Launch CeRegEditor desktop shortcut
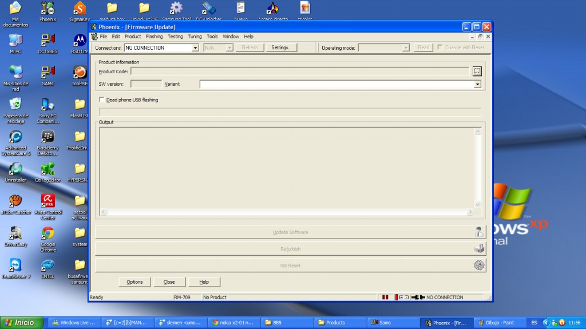 48,172
